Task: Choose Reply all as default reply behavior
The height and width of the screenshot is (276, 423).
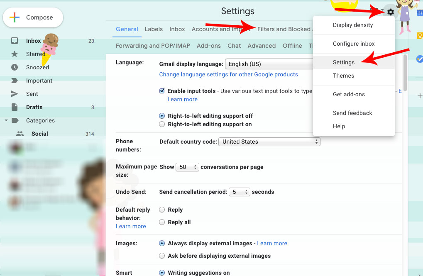Action: (162, 222)
